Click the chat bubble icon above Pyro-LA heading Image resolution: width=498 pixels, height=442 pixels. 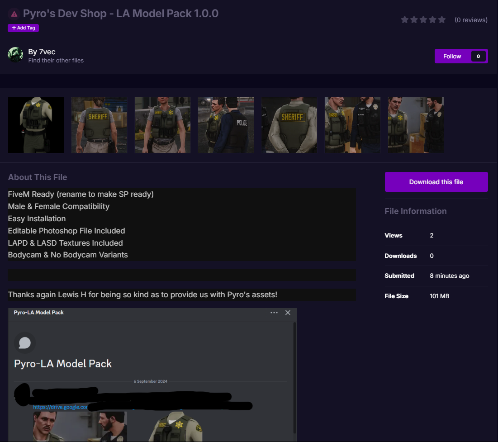pyautogui.click(x=24, y=343)
